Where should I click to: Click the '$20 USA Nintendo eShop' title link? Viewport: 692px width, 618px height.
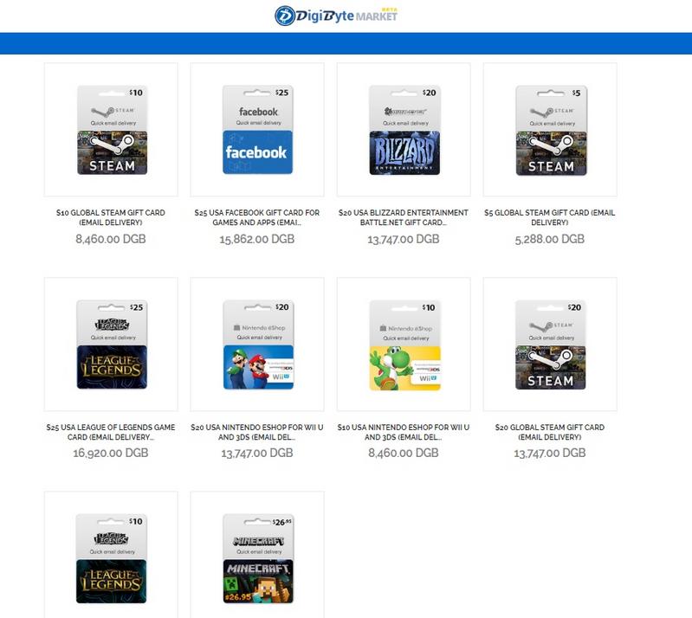(257, 432)
